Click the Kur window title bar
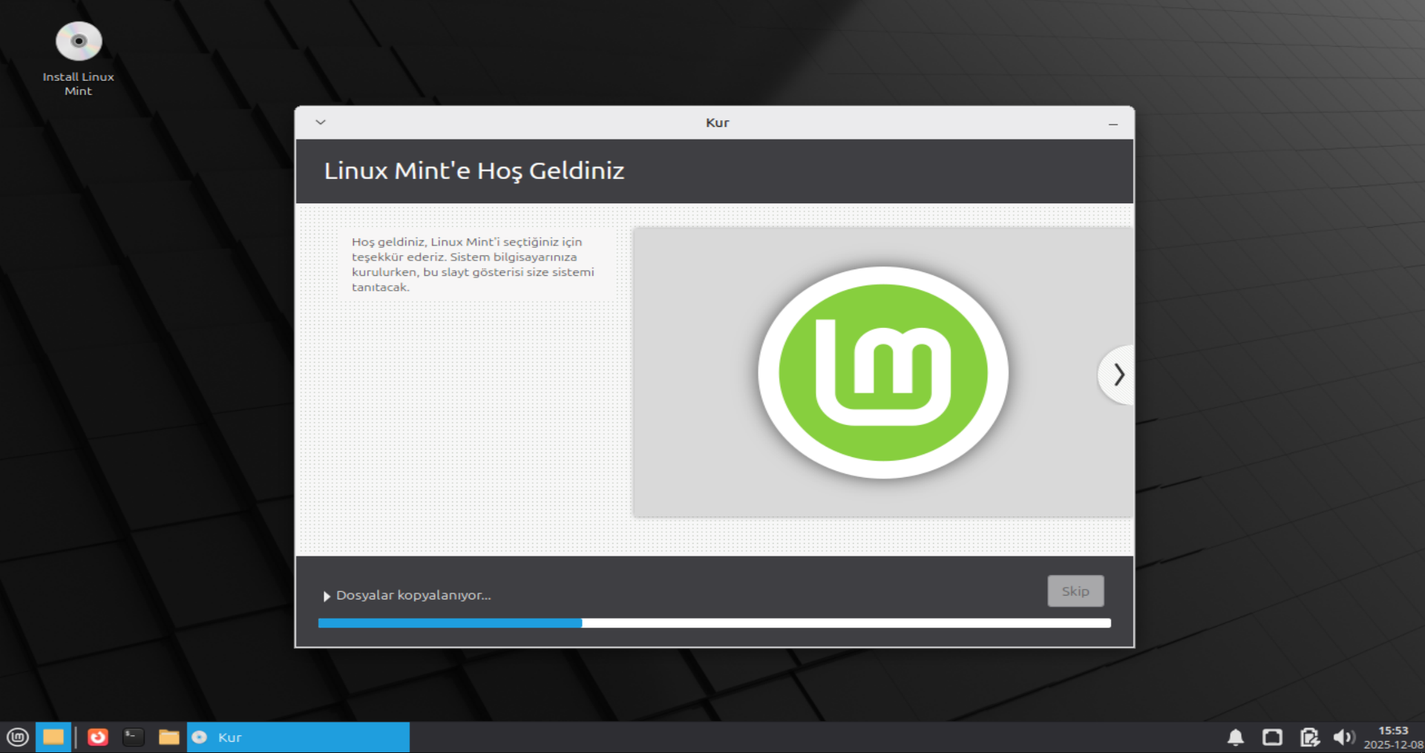 (x=716, y=122)
